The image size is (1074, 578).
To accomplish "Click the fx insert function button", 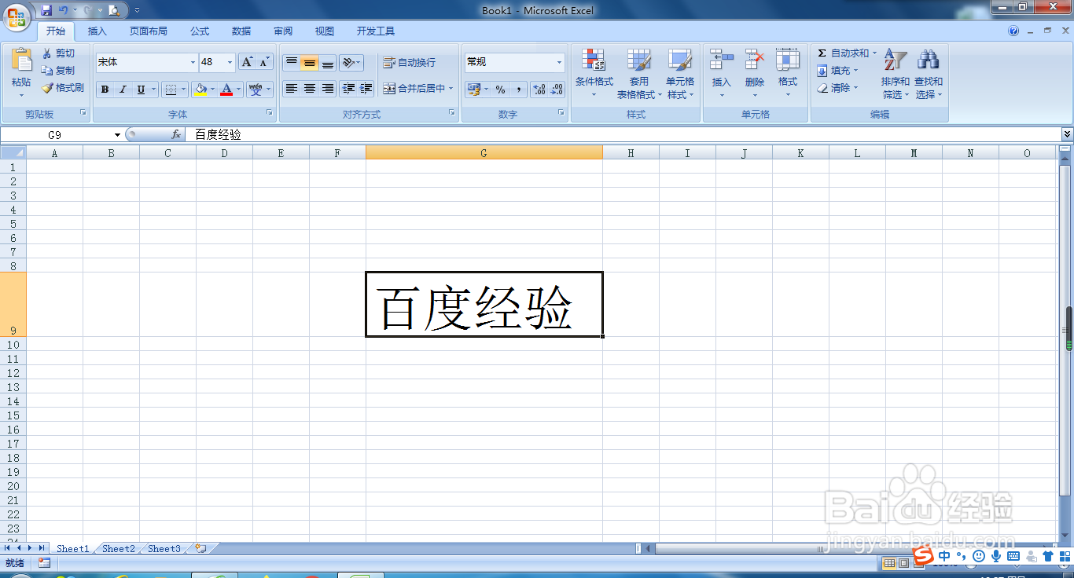I will click(x=176, y=135).
